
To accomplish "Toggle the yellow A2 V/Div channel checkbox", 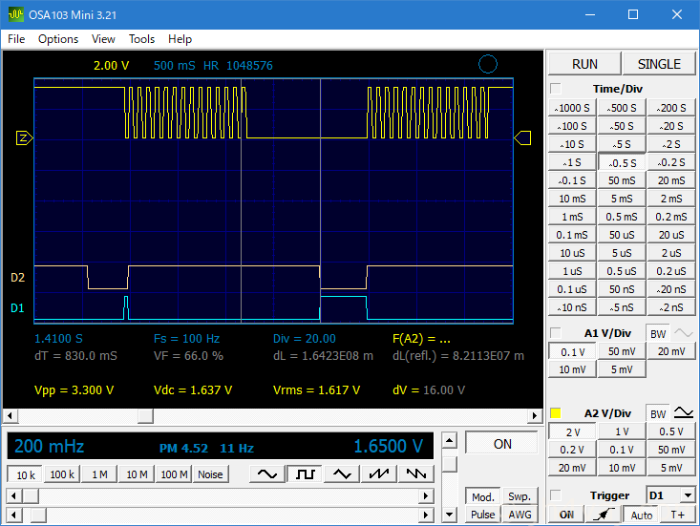I will coord(556,413).
